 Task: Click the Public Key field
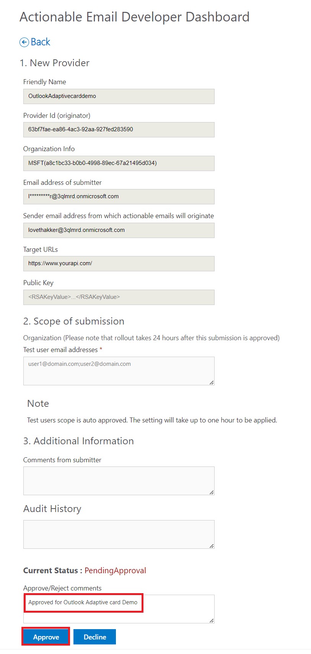[x=119, y=297]
